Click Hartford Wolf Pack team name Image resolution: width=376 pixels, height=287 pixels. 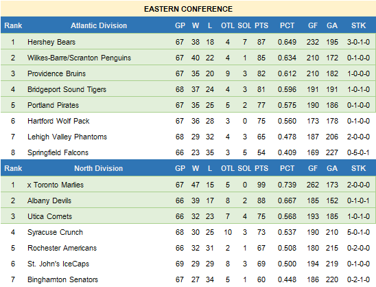pos(58,121)
